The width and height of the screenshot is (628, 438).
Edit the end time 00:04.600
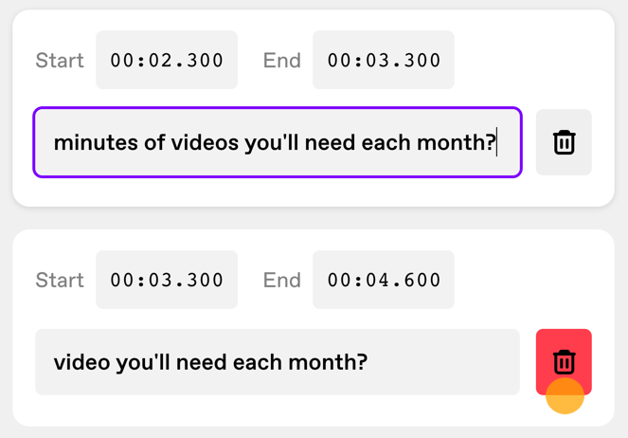pos(384,280)
